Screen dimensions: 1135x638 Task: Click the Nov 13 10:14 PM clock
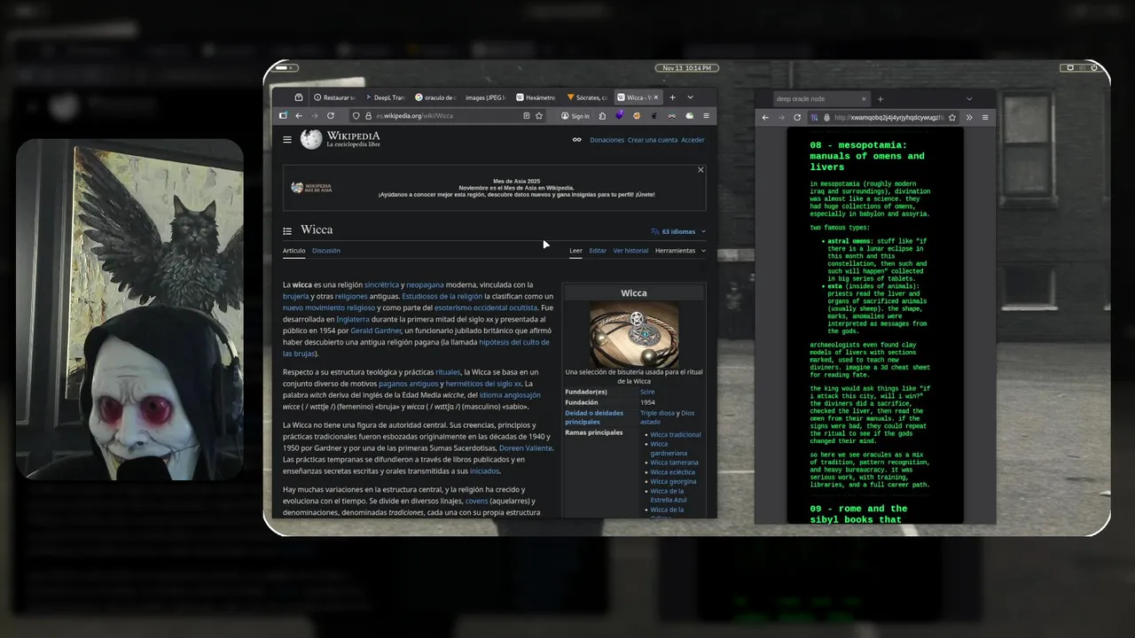tap(687, 67)
